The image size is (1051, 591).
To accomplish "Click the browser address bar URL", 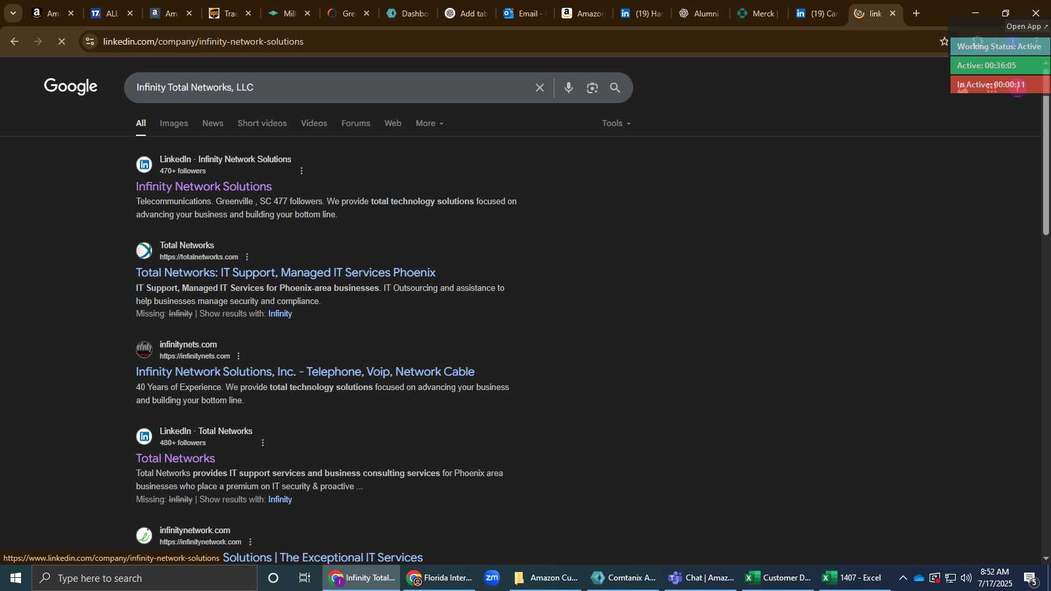I will [203, 41].
